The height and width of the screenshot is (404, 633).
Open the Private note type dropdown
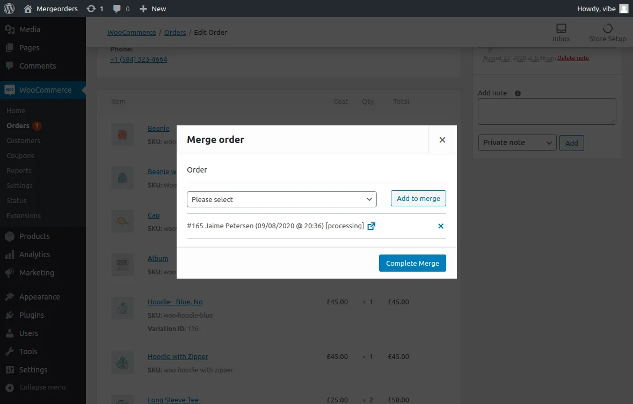(516, 143)
